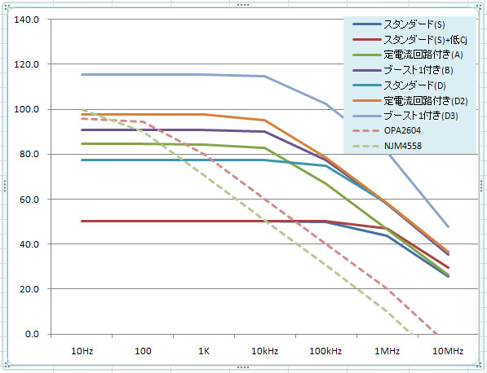Click the 100.0 vertical axis label
Viewport: 487px width, 373px height.
26,109
